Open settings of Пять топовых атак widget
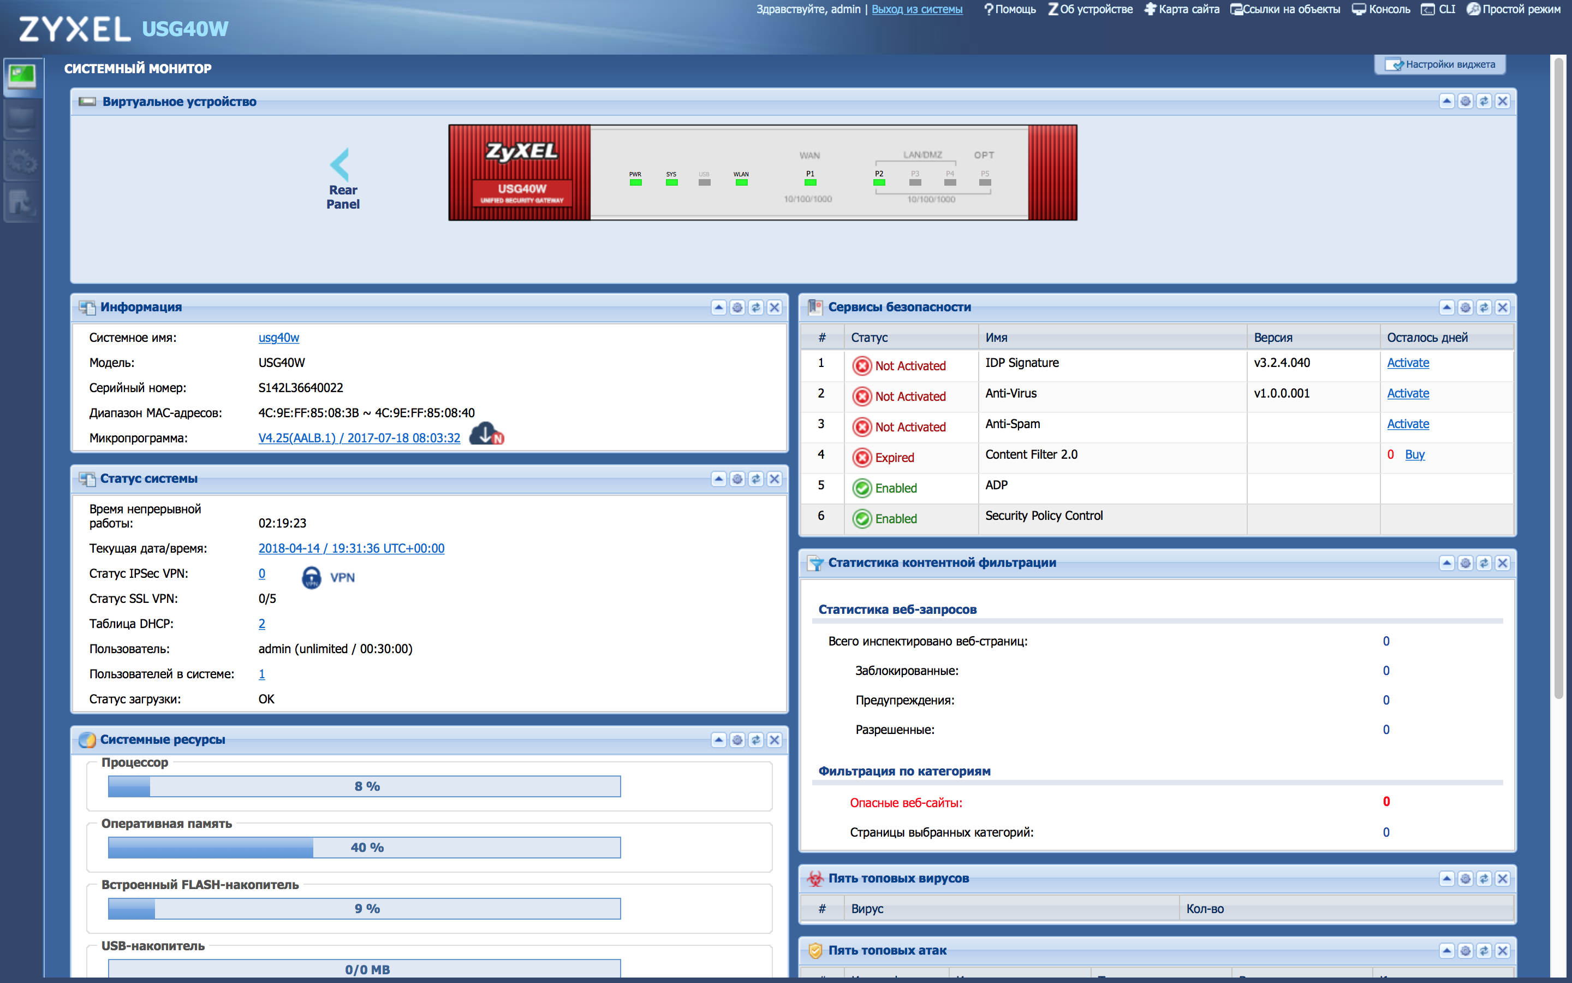Screen dimensions: 1572x983 coord(1466,951)
